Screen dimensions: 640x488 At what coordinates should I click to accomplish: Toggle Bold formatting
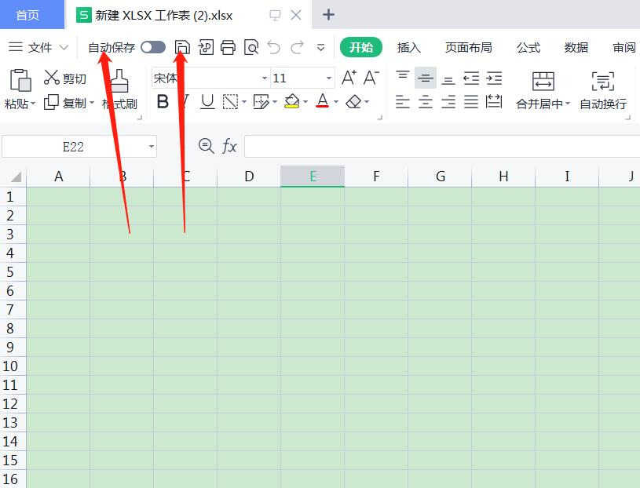tap(163, 101)
